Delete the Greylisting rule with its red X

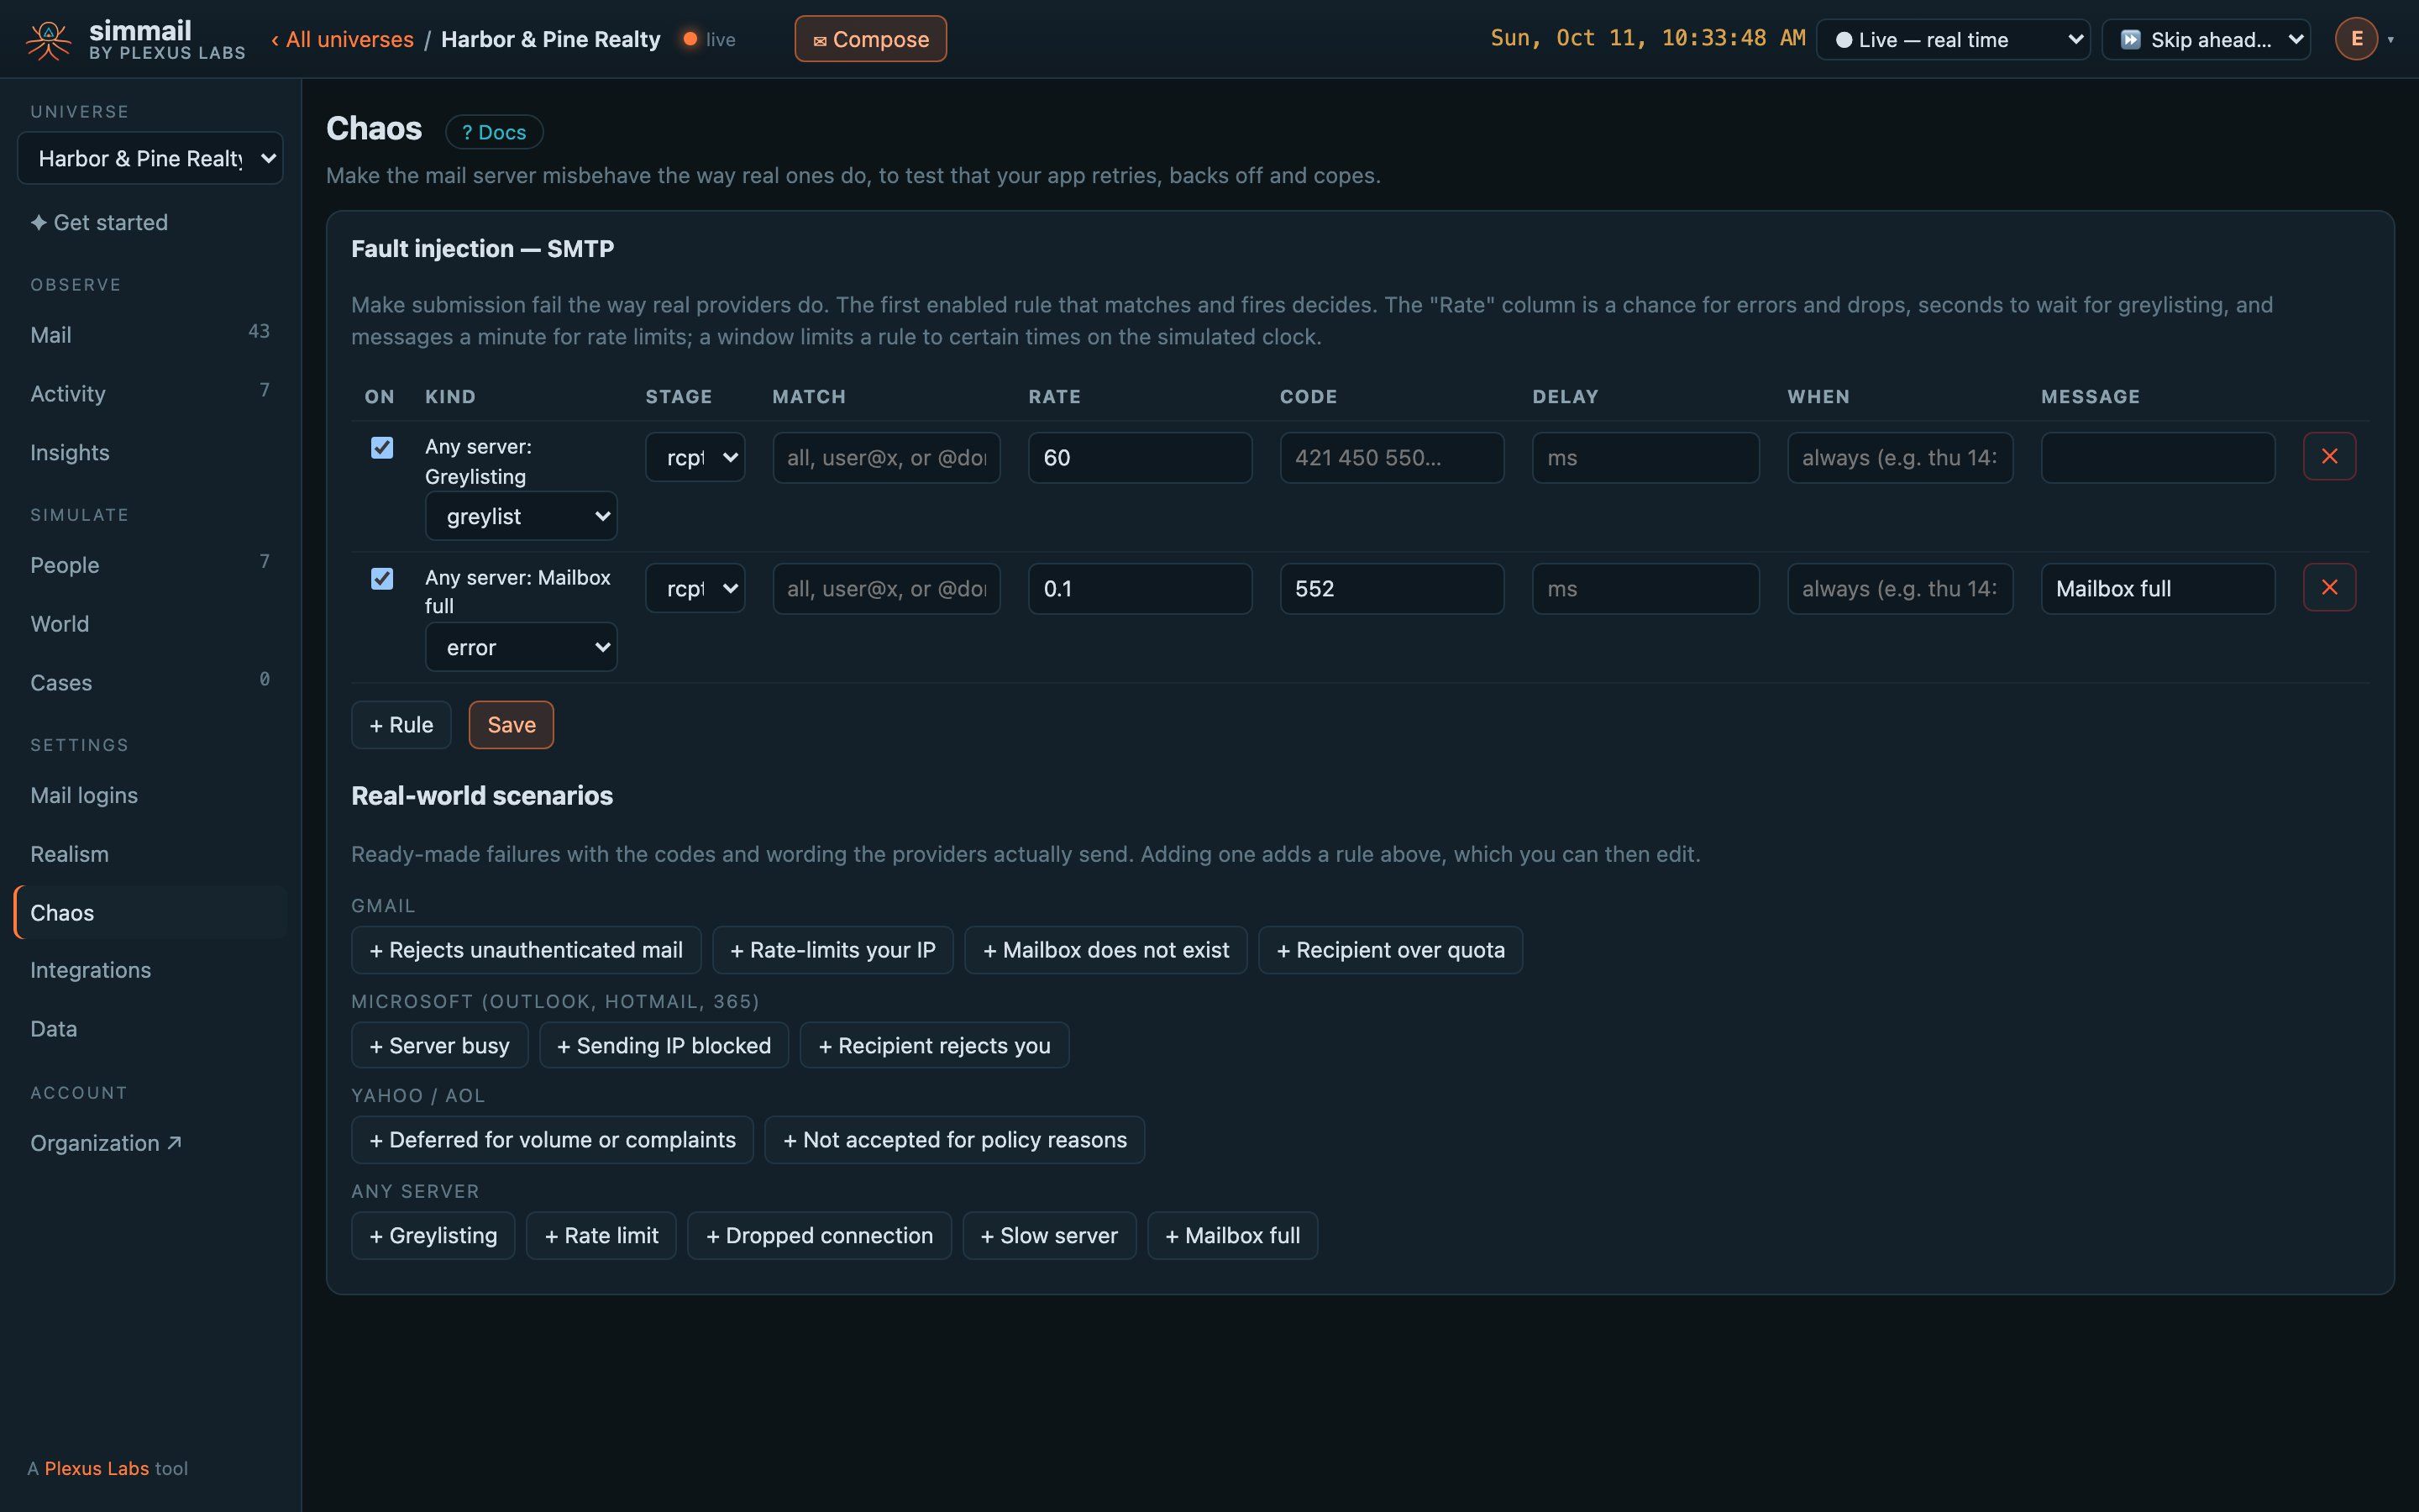coord(2329,456)
